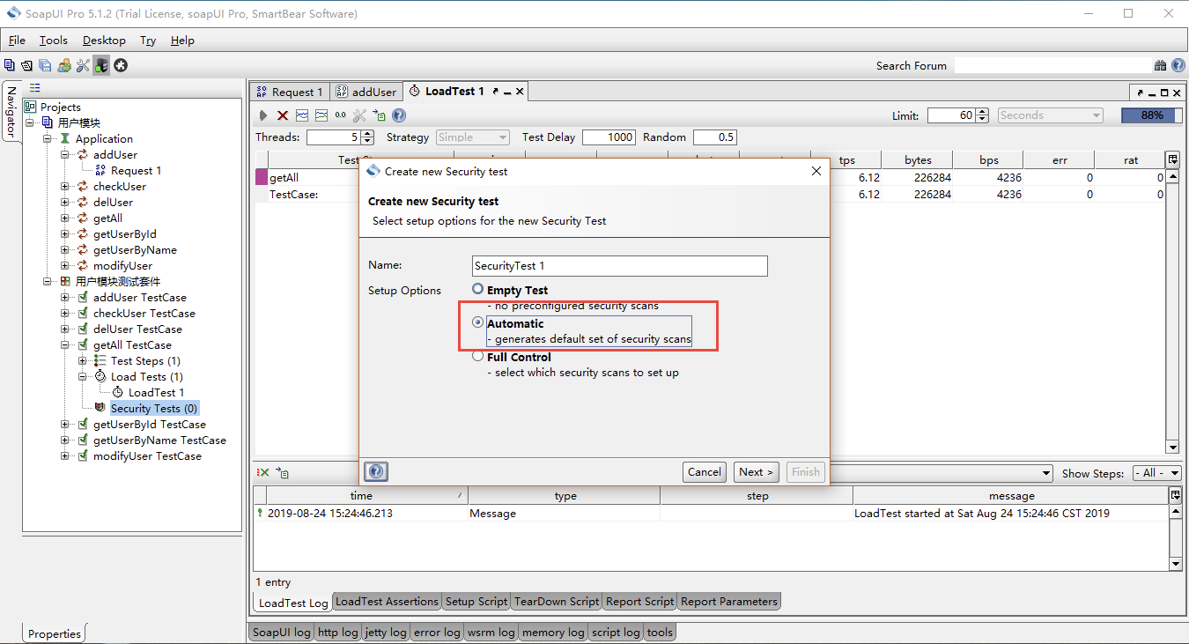Clear the LoadTest log errors icon

click(263, 473)
